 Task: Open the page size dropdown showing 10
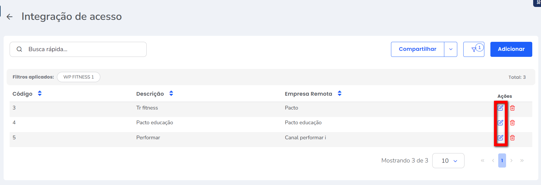448,161
